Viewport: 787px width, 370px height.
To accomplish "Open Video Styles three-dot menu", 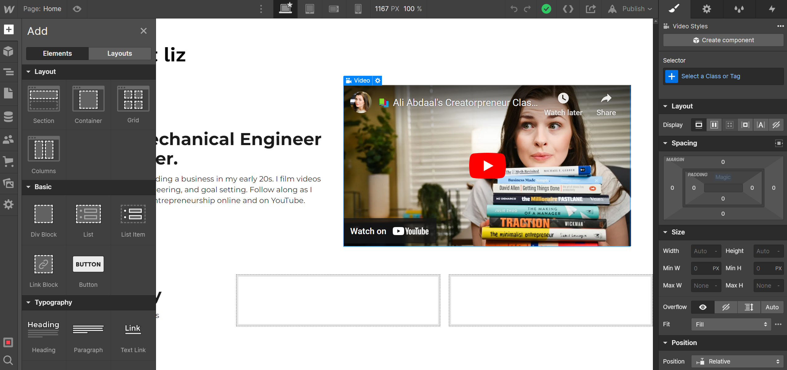I will tap(780, 26).
